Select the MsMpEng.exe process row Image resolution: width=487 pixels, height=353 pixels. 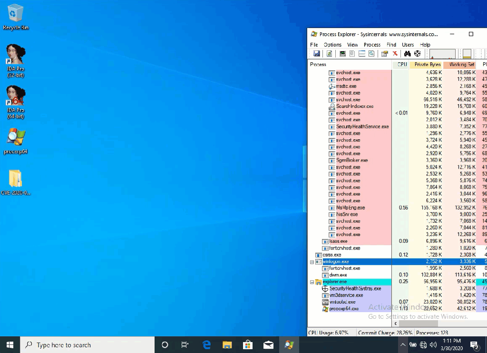351,208
